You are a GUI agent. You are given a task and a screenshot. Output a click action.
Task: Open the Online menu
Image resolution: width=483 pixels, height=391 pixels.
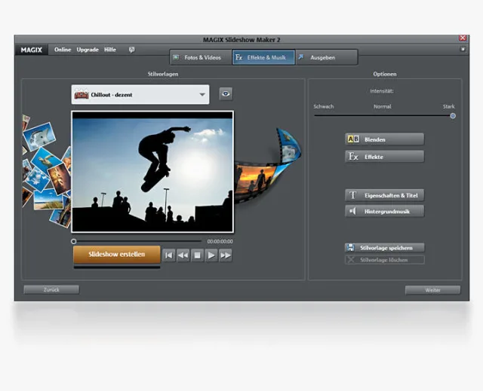click(63, 50)
